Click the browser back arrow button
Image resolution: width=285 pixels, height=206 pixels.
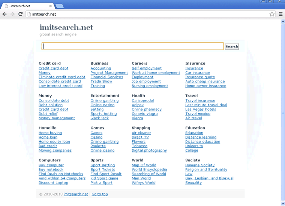point(4,14)
